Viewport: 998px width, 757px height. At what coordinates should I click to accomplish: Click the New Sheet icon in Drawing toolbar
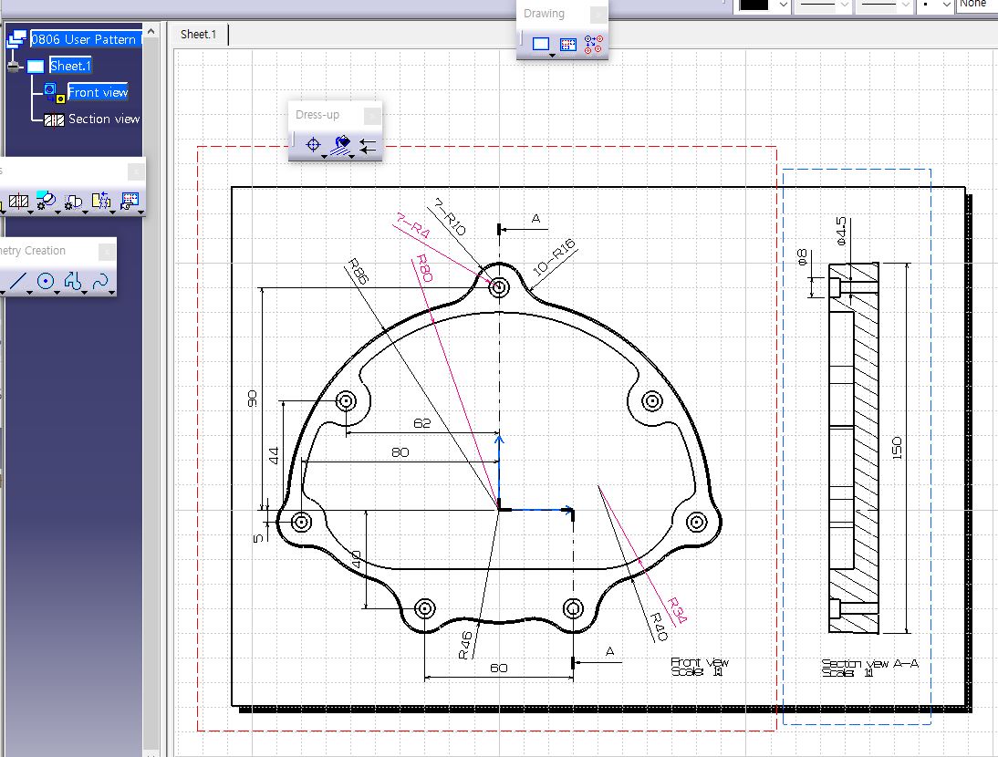coord(540,44)
